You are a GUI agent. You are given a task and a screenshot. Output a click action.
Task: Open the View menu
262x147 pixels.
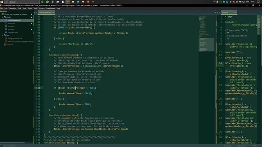click(25, 8)
